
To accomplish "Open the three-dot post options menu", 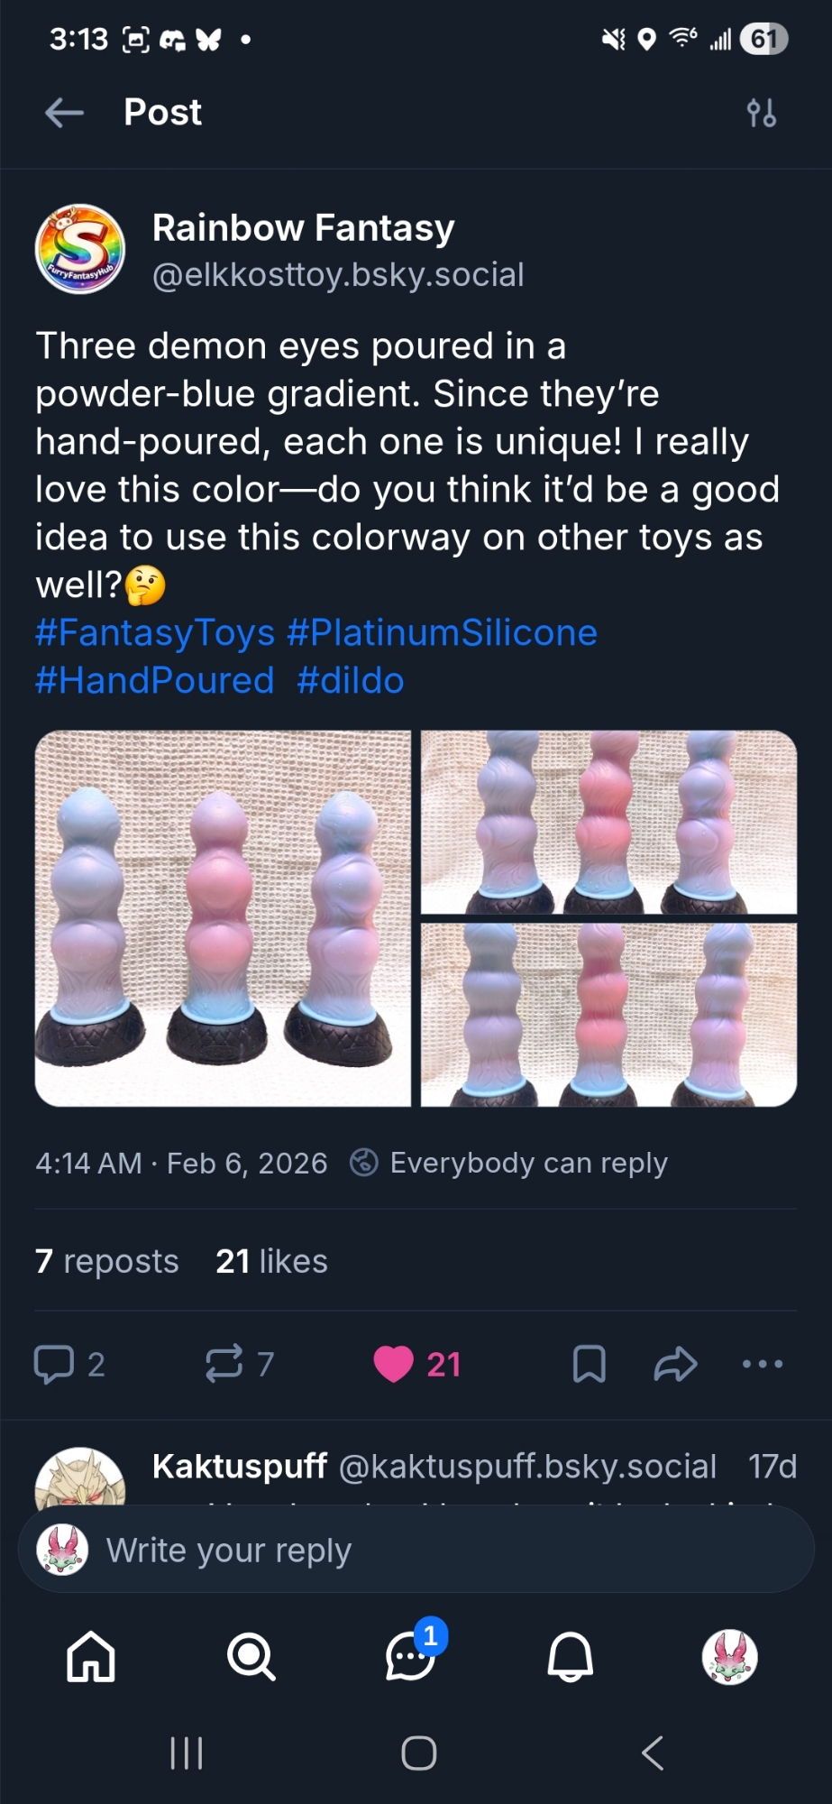I will tap(763, 1364).
